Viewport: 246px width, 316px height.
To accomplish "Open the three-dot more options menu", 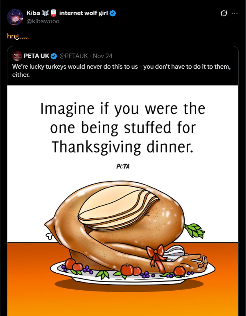I will tap(235, 13).
